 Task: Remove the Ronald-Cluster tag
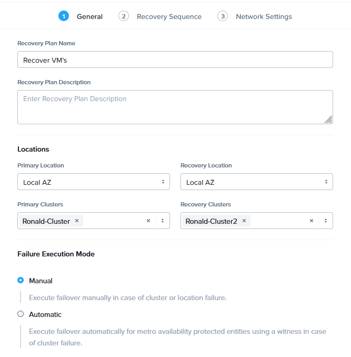[77, 221]
